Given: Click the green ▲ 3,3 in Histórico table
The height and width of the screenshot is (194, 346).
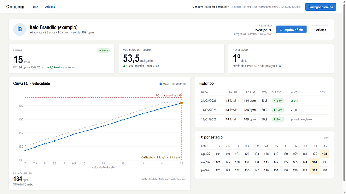Looking at the screenshot, I should coord(294,101).
